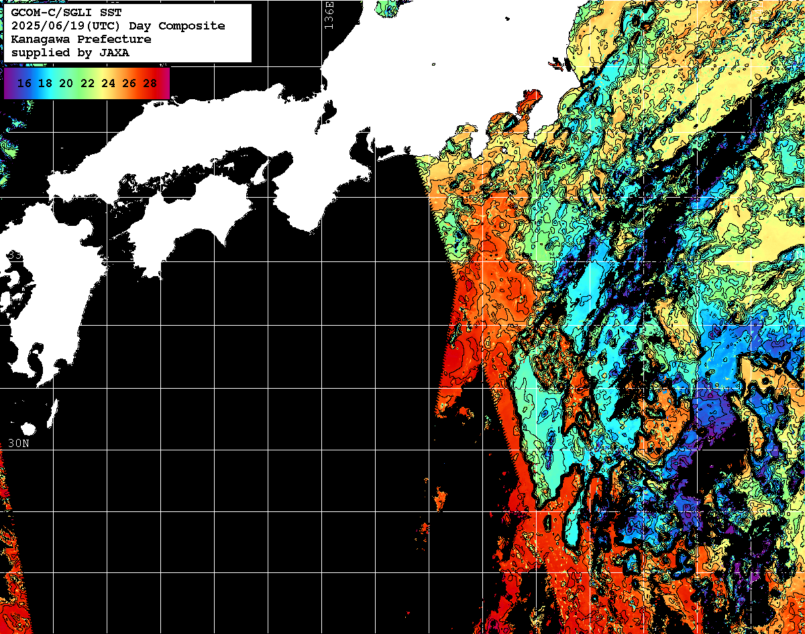Click the 24 value on temperature legend

(x=108, y=84)
